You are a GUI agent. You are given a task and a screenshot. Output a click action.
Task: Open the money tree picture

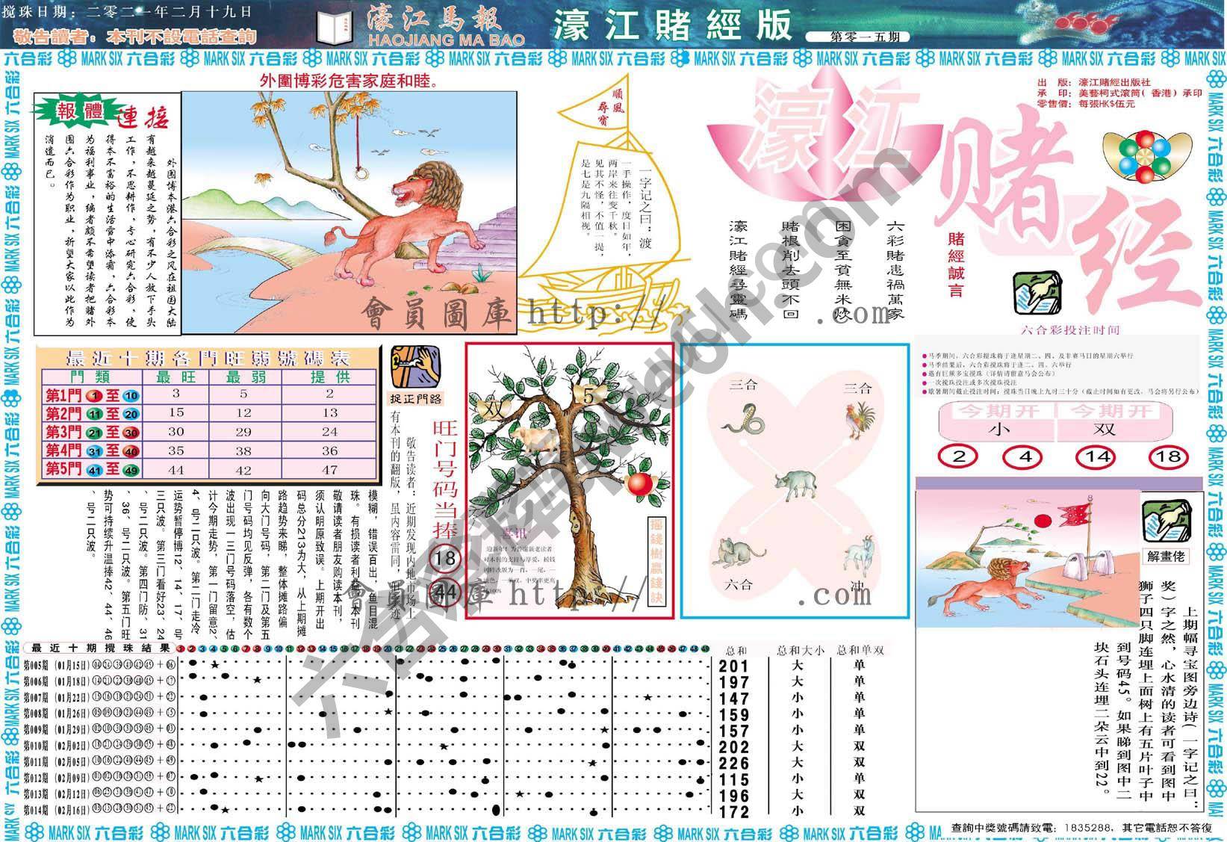coord(569,480)
